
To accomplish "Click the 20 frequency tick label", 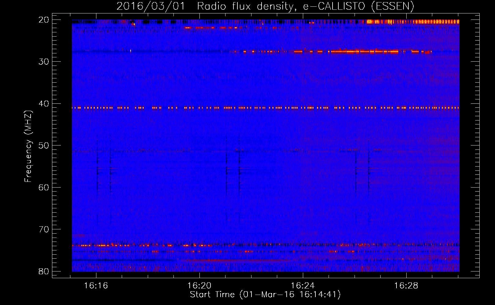I will tap(44, 20).
